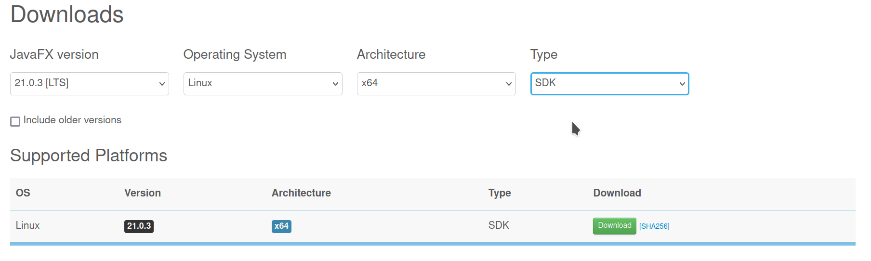The height and width of the screenshot is (261, 871).
Task: Enable the Include older versions checkbox
Action: [x=15, y=121]
